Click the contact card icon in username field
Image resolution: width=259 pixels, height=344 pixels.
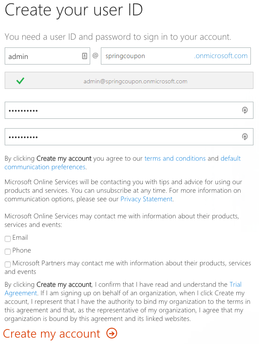point(85,56)
